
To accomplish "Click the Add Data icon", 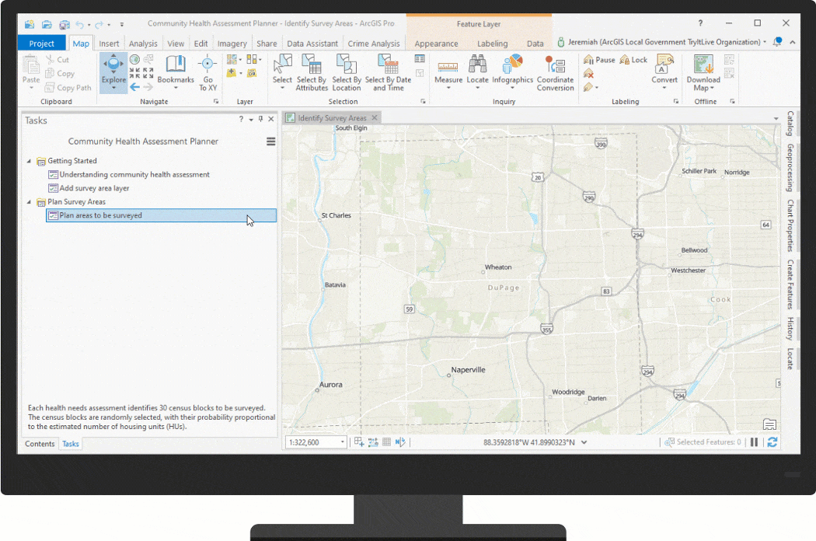I will [232, 73].
